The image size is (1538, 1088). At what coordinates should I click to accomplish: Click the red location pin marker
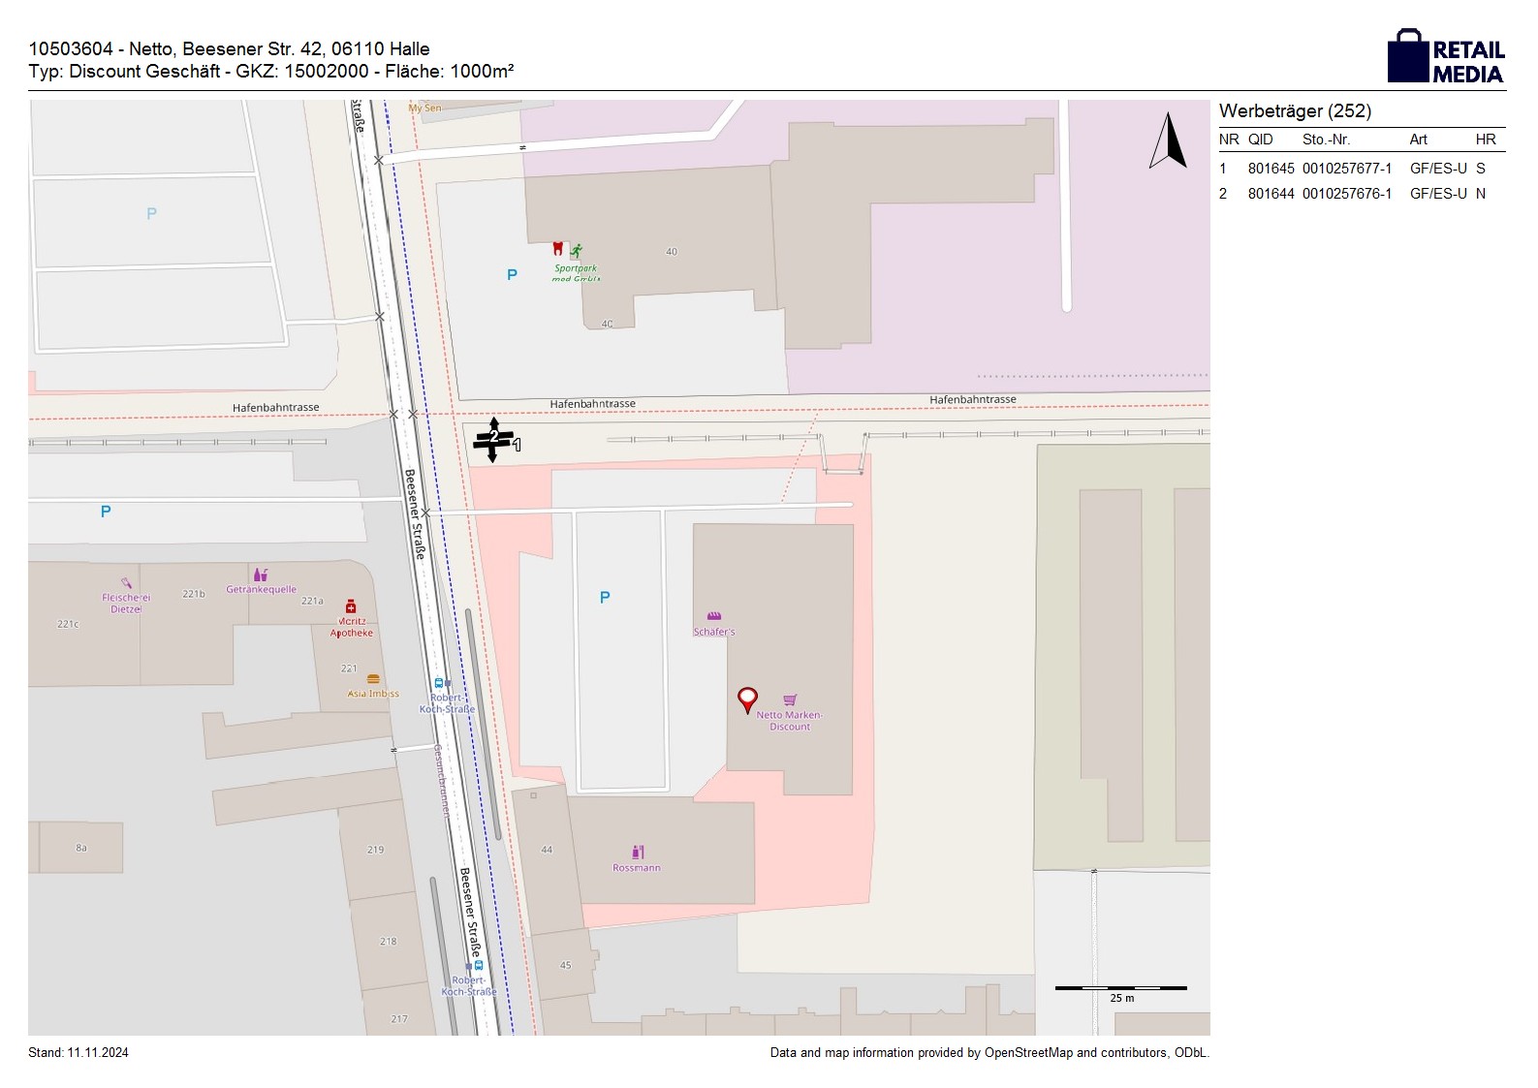click(747, 699)
